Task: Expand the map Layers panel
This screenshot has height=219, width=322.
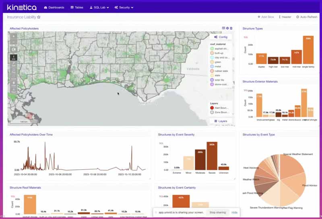Action: click(x=221, y=121)
